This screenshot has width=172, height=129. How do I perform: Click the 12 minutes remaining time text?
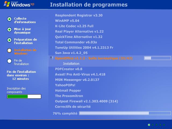20,79
